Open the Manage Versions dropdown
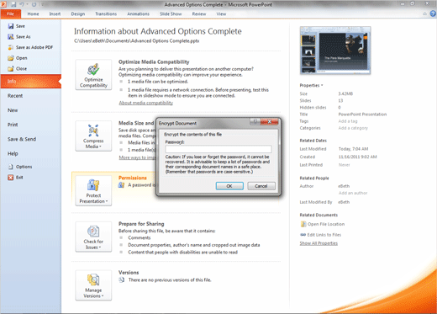Viewport: 437px width, 314px height. tap(93, 285)
